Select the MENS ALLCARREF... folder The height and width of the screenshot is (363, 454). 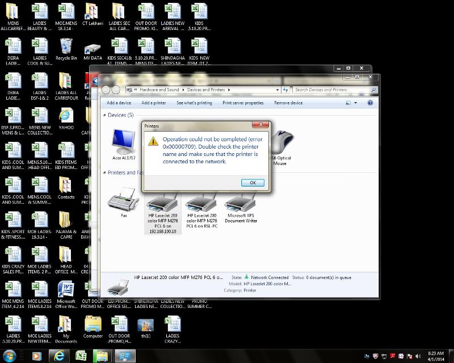(13, 17)
